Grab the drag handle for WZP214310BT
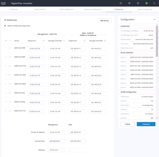Viewport: 159px width, 157px height. pyautogui.click(x=6, y=57)
